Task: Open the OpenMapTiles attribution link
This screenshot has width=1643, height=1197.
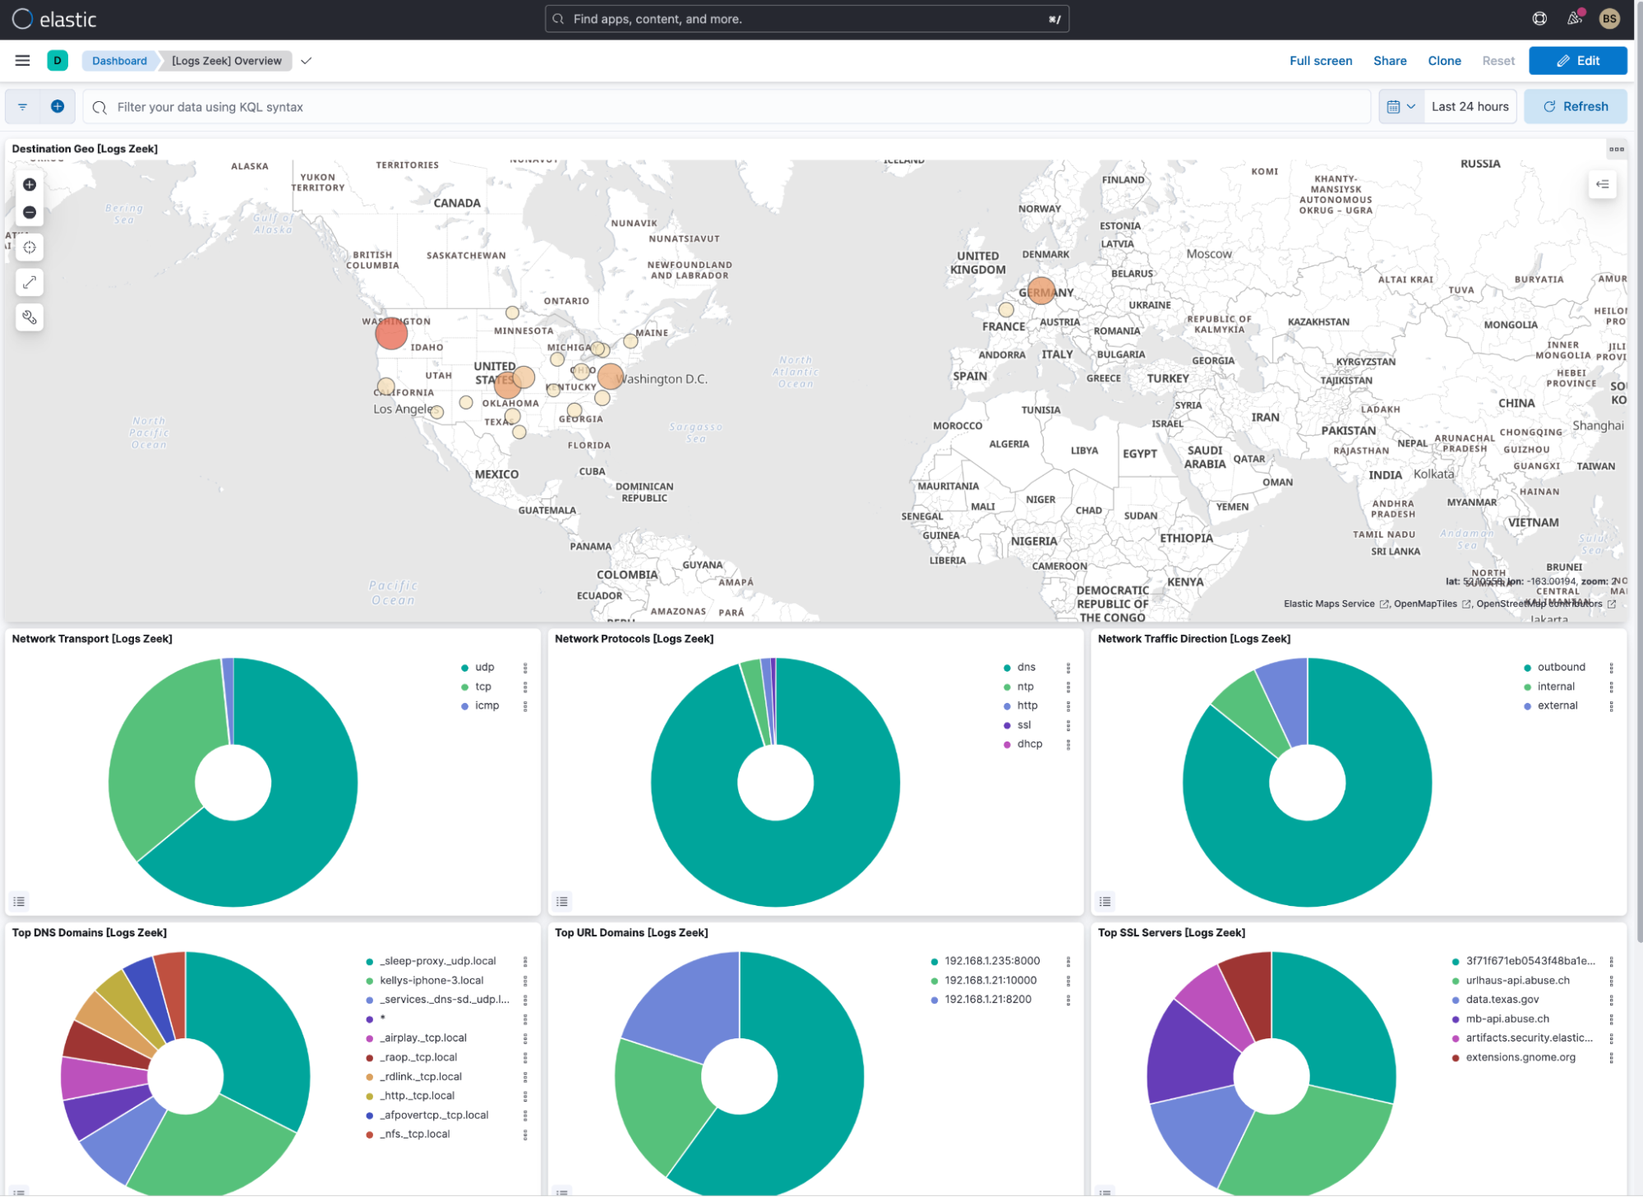Action: click(x=1432, y=604)
